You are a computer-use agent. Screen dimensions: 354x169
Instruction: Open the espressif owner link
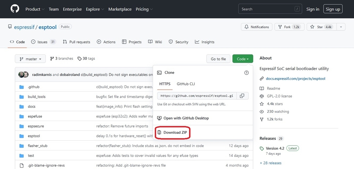click(24, 27)
